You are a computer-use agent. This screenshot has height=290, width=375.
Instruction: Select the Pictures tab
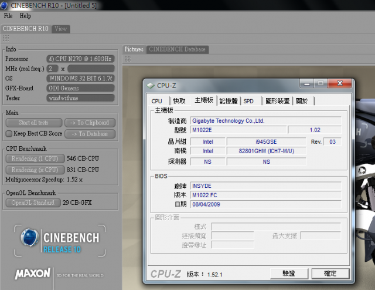tap(134, 49)
